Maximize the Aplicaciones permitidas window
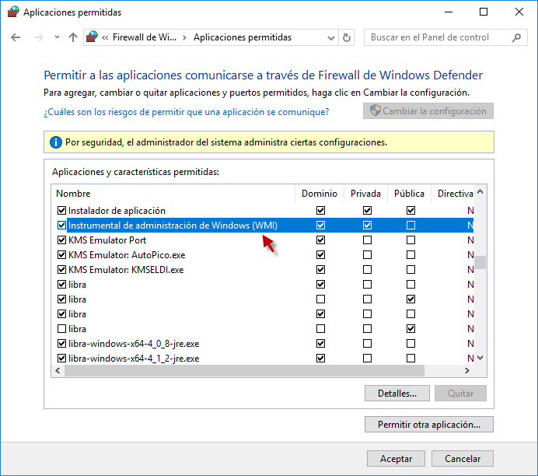 (484, 12)
